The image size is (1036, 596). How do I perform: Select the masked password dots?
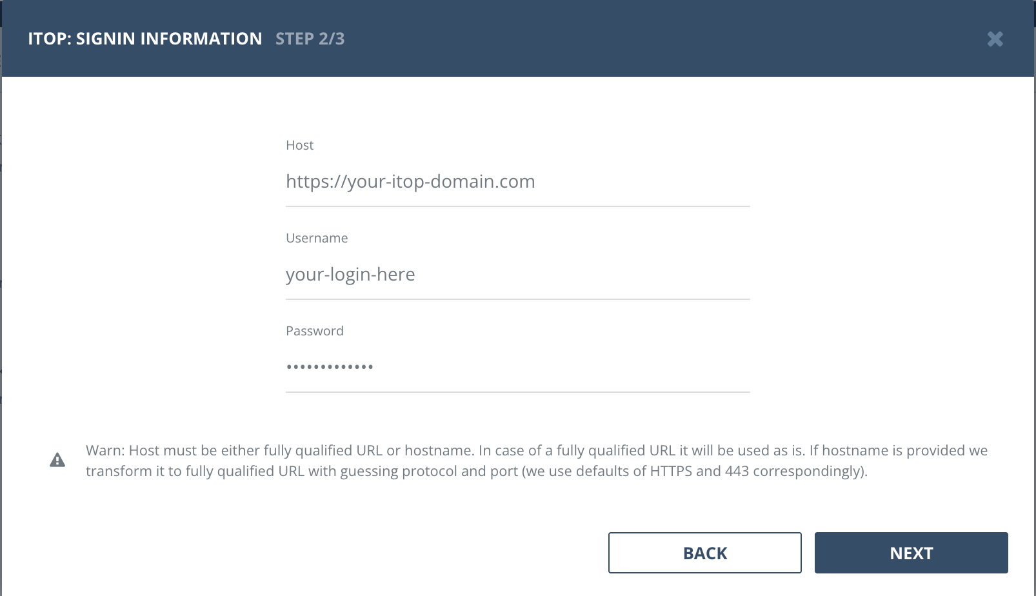click(330, 366)
